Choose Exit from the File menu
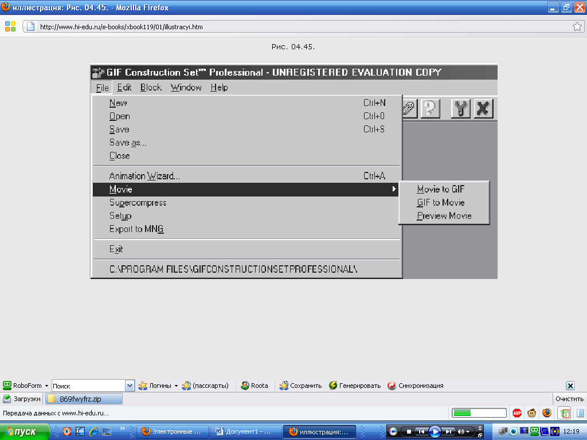587x440 pixels. pos(247,249)
